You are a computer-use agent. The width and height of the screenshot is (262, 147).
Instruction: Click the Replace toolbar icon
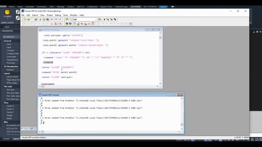(x=71, y=19)
